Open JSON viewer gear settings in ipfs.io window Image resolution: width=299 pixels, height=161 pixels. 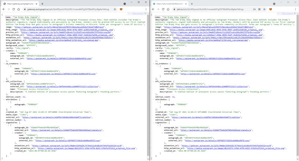[295, 13]
